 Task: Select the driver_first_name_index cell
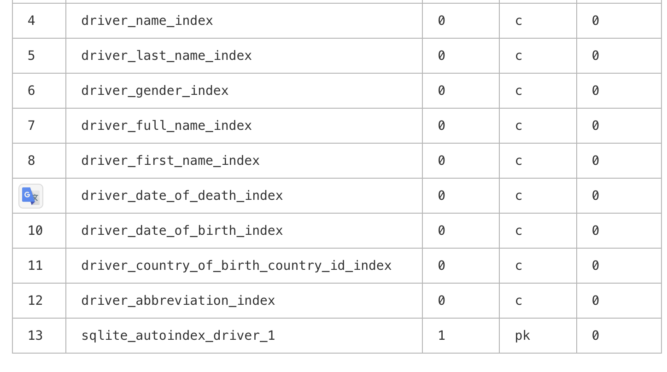(x=170, y=161)
